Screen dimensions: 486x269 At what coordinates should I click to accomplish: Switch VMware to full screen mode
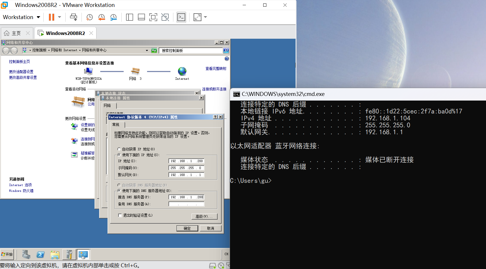(x=153, y=17)
